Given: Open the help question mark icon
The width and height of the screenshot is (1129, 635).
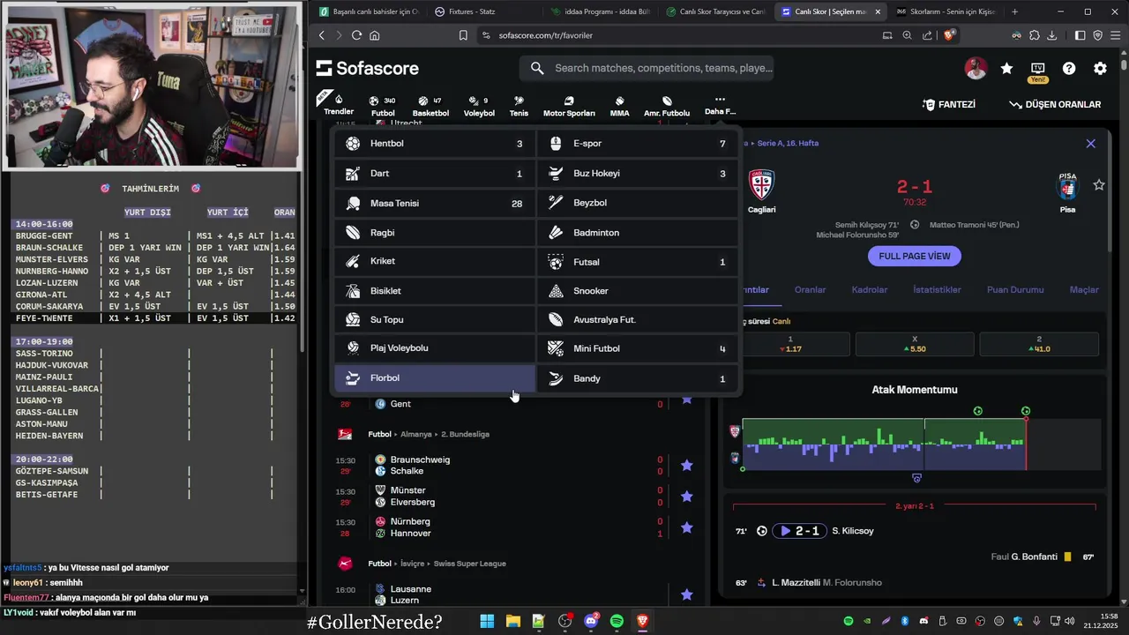Looking at the screenshot, I should tap(1069, 69).
